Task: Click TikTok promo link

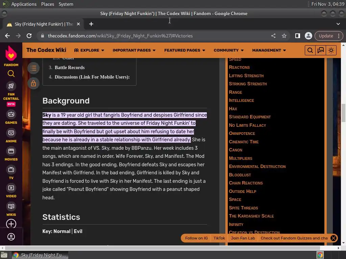Action: pyautogui.click(x=219, y=238)
